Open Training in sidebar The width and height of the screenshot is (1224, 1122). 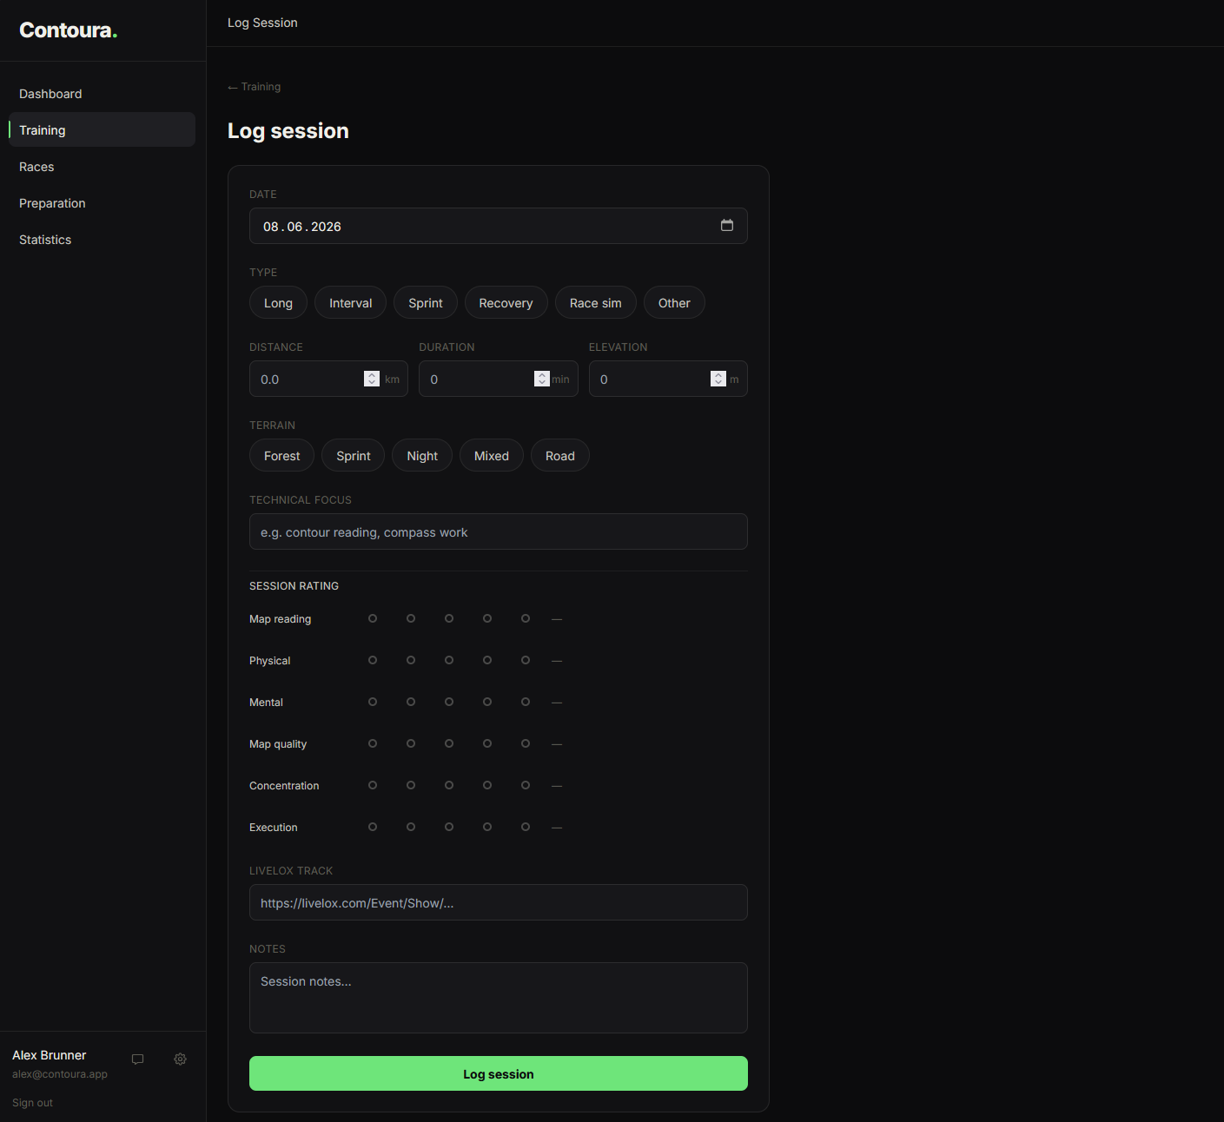click(102, 130)
